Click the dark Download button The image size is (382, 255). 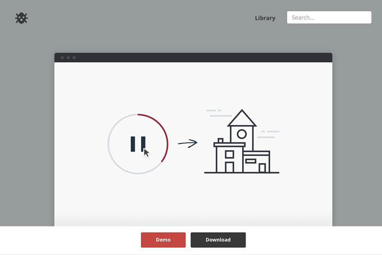[x=218, y=240]
